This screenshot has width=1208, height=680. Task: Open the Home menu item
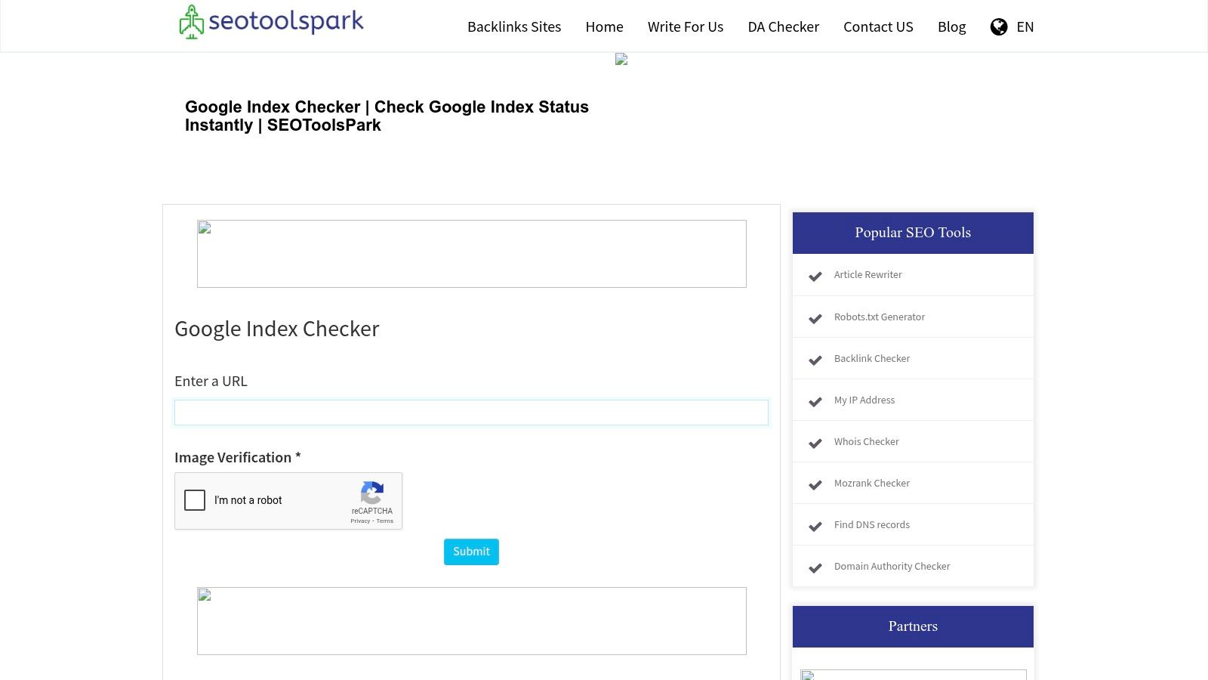pos(604,26)
